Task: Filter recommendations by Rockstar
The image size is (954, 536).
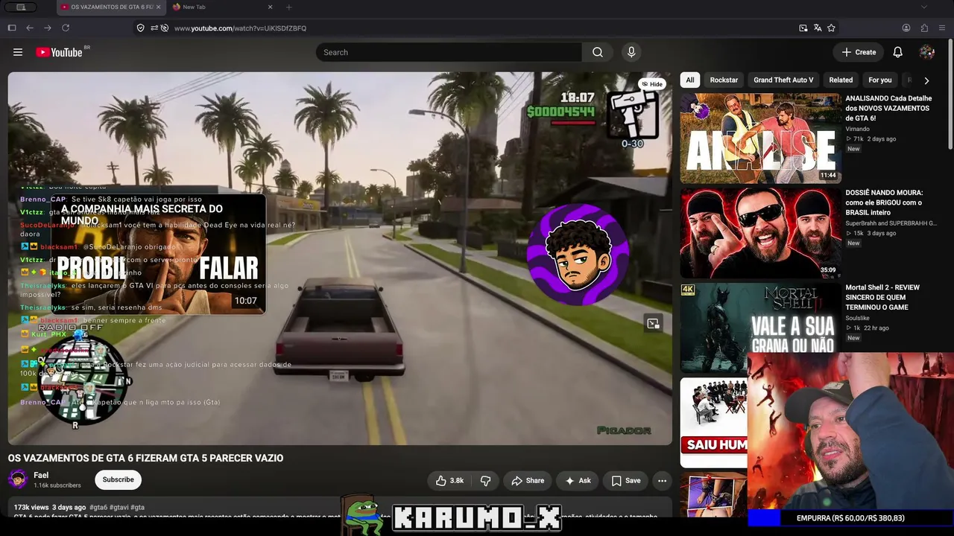Action: pyautogui.click(x=724, y=80)
